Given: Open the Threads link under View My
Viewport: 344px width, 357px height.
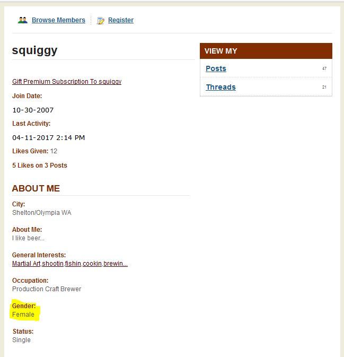Looking at the screenshot, I should click(x=220, y=87).
